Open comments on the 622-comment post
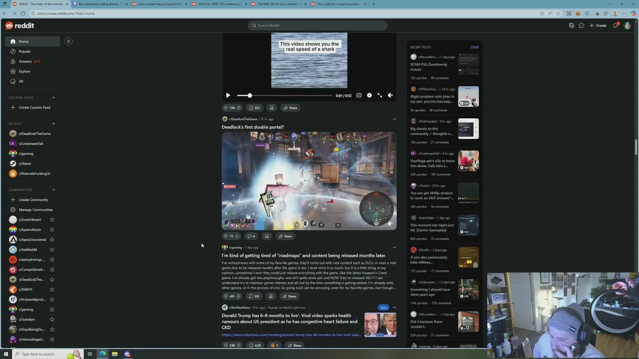This screenshot has width=639, height=359. pyautogui.click(x=255, y=108)
